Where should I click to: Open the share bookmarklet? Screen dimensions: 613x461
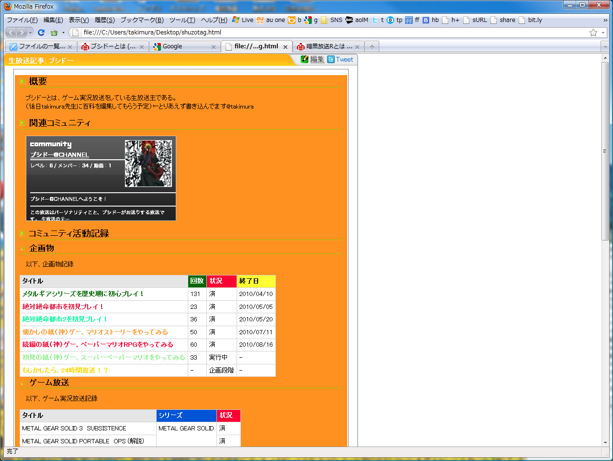[503, 20]
